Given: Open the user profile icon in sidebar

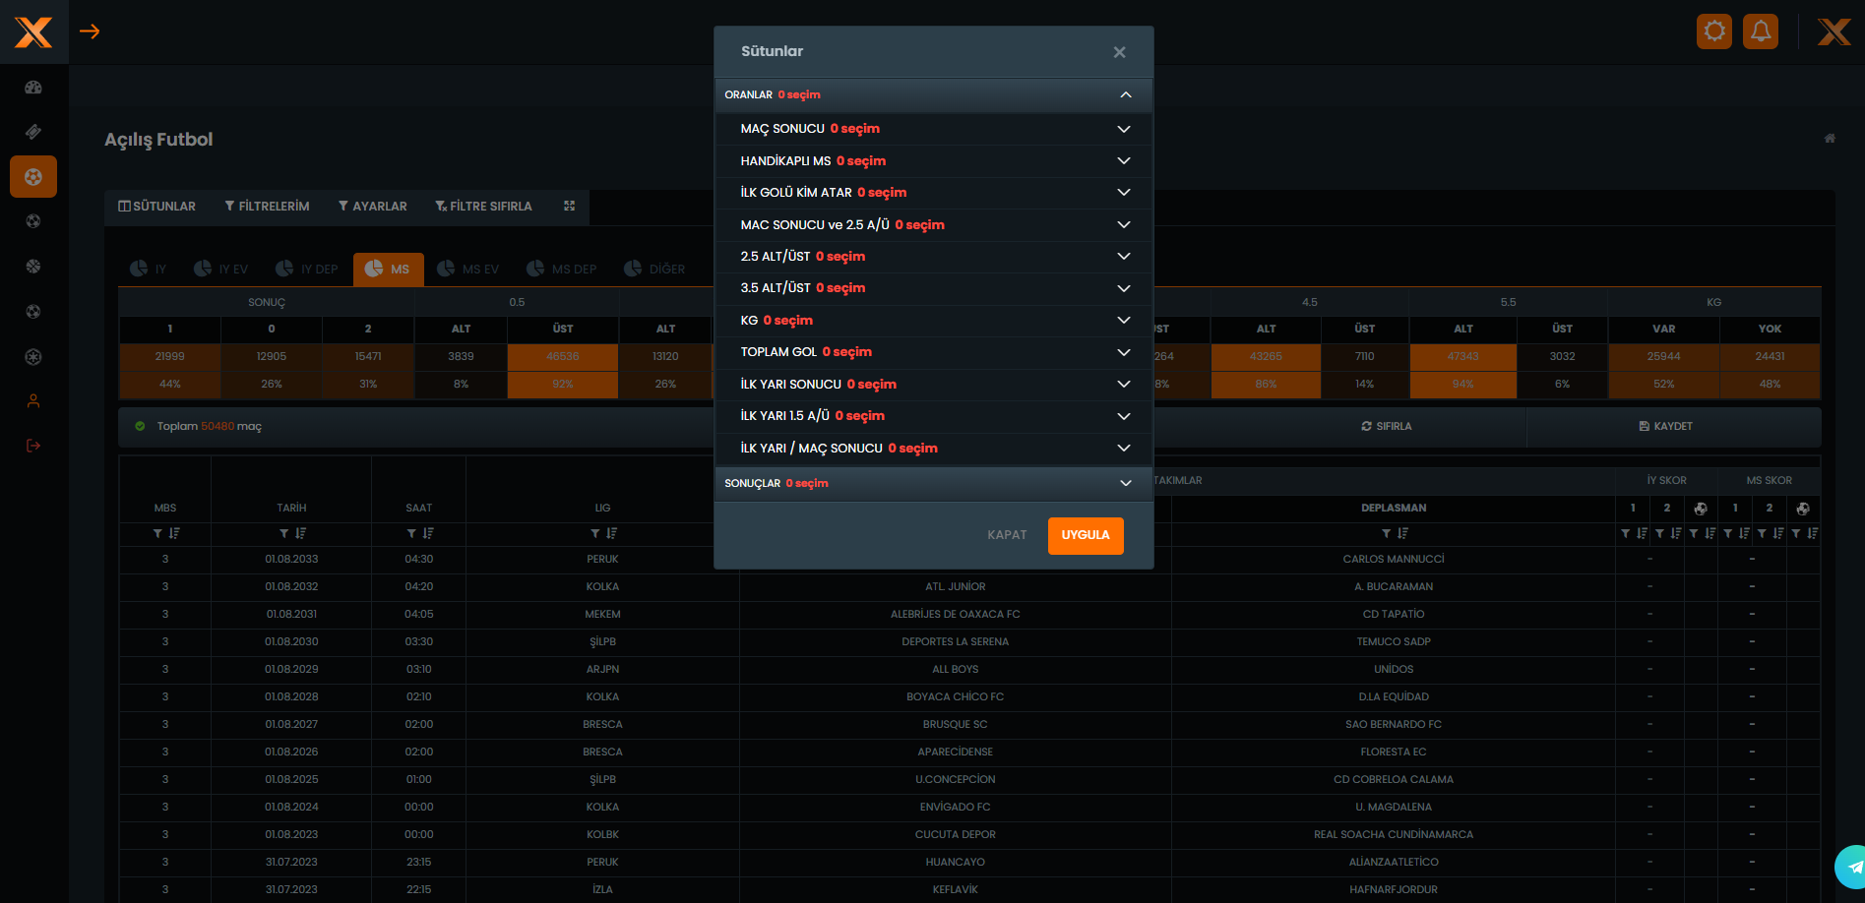Looking at the screenshot, I should (33, 401).
